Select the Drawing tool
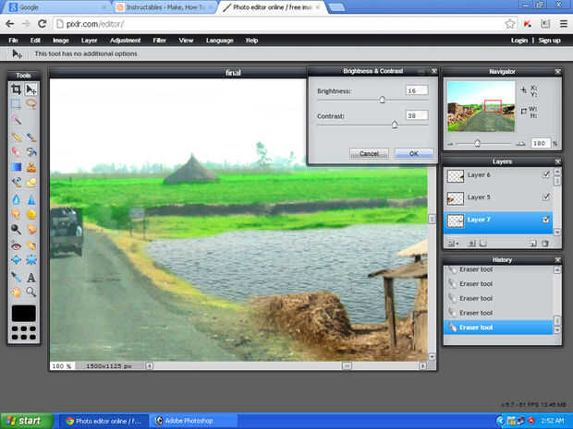The width and height of the screenshot is (573, 429). [31, 182]
